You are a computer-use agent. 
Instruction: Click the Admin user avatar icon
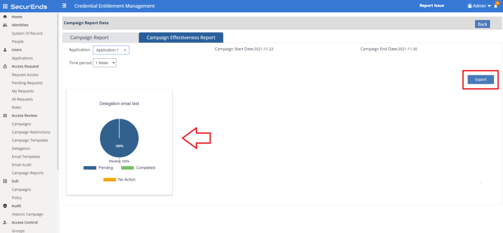point(470,6)
